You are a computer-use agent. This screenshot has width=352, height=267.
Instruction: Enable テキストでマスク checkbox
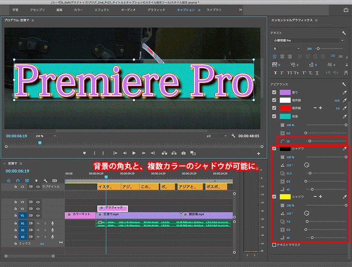click(274, 245)
